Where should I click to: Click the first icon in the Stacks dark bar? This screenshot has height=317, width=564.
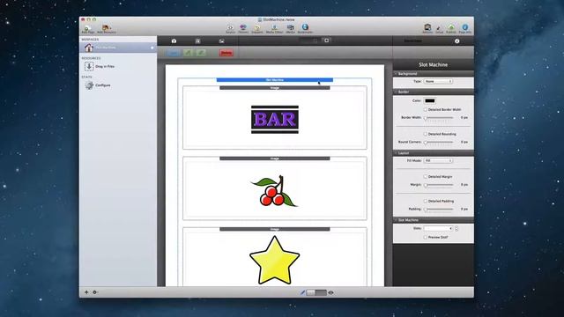pyautogui.click(x=174, y=41)
